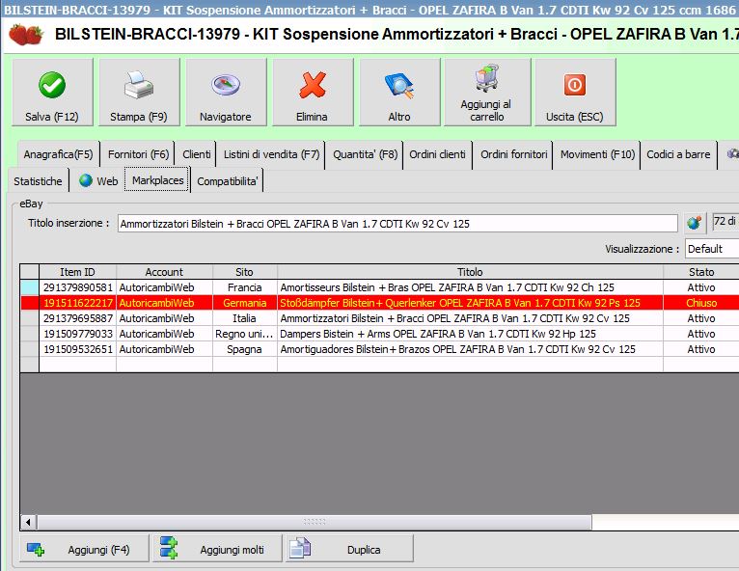Click the Stoßdämpfer Bilstein title cell

click(470, 303)
